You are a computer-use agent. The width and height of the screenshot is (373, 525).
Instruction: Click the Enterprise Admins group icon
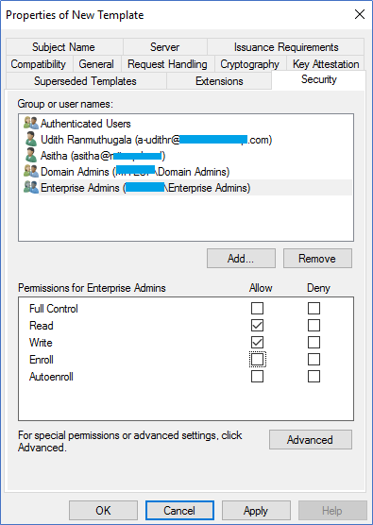(x=31, y=188)
